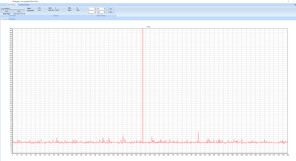Click the Lost percentage value 0,00%
The image size is (296, 161).
[57, 10]
